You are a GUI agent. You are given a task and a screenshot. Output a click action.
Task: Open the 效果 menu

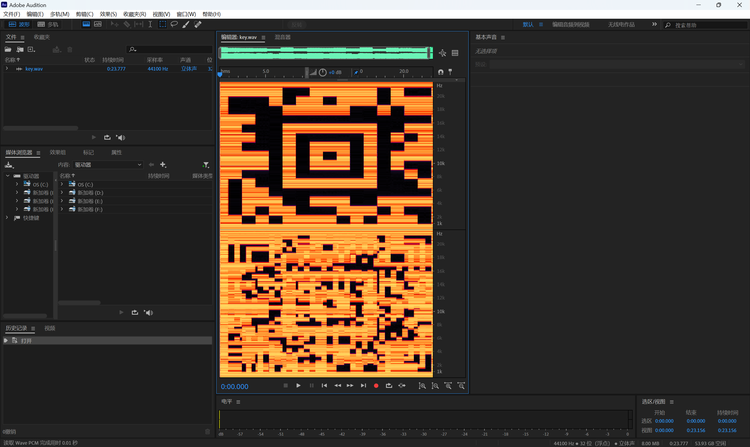click(108, 14)
